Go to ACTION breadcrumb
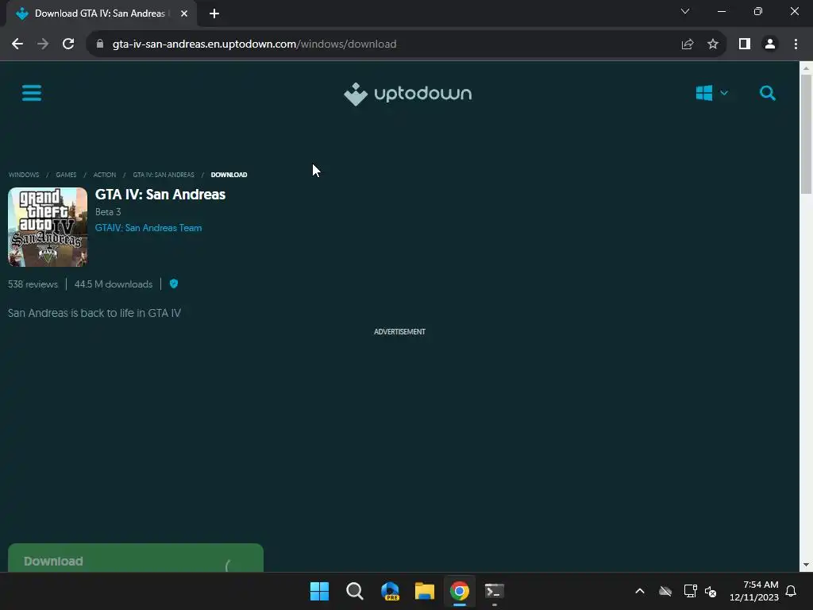Screen dimensions: 813x610 pos(104,175)
